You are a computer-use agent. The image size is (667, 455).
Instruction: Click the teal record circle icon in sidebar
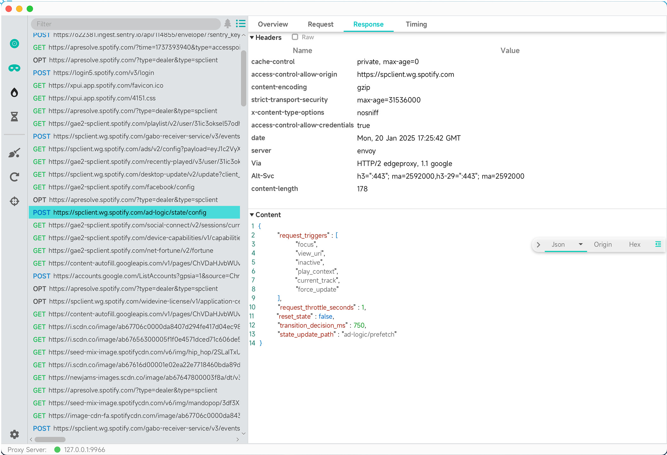click(x=14, y=43)
